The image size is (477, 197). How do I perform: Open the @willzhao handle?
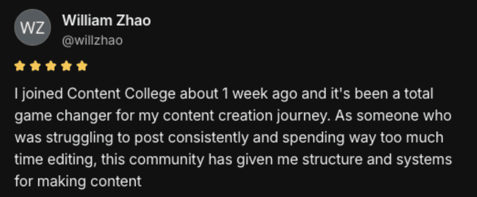click(x=92, y=40)
